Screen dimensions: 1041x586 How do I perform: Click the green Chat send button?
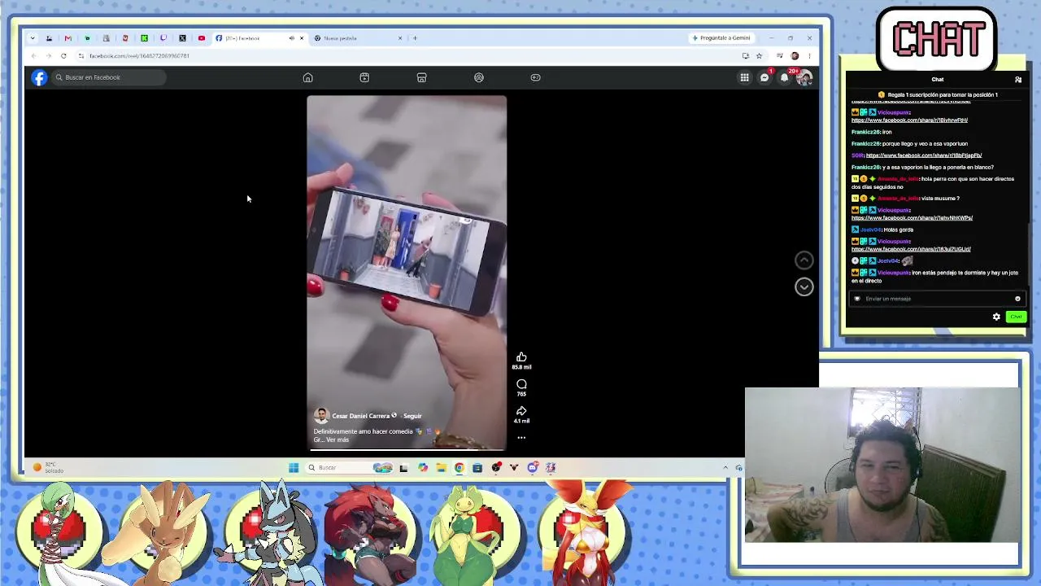click(1016, 317)
